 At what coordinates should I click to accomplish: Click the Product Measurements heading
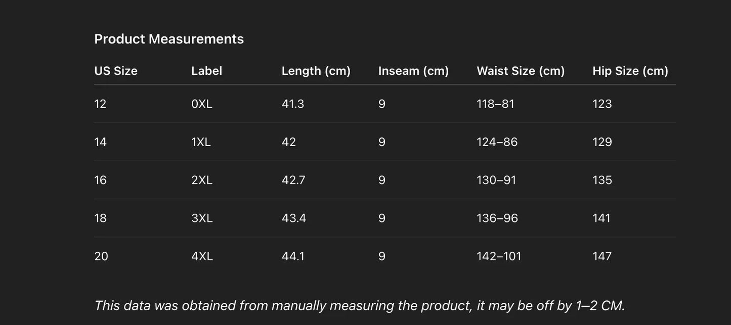(169, 39)
